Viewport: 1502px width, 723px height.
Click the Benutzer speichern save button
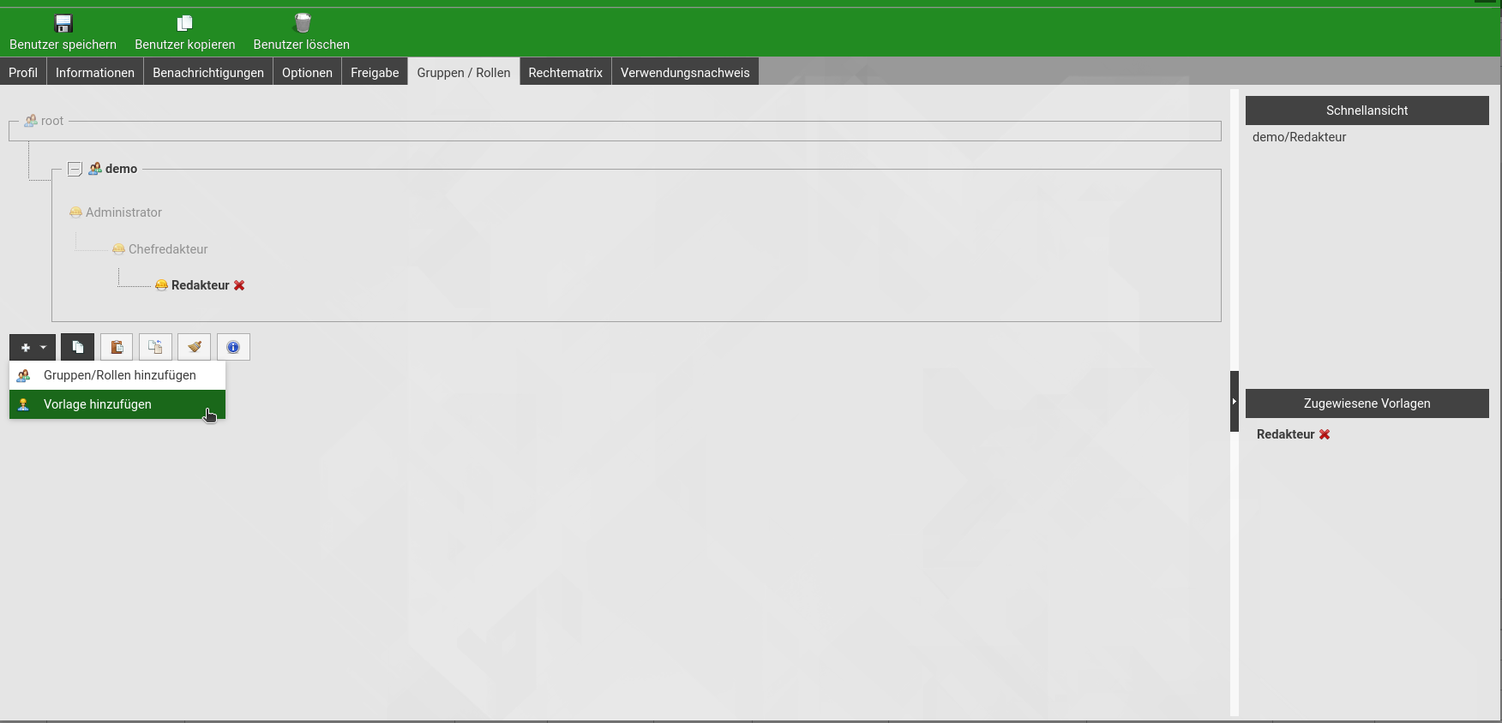pyautogui.click(x=63, y=33)
